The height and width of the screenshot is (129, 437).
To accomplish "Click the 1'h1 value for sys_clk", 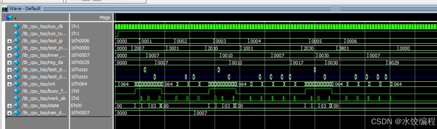I will point(75,26).
